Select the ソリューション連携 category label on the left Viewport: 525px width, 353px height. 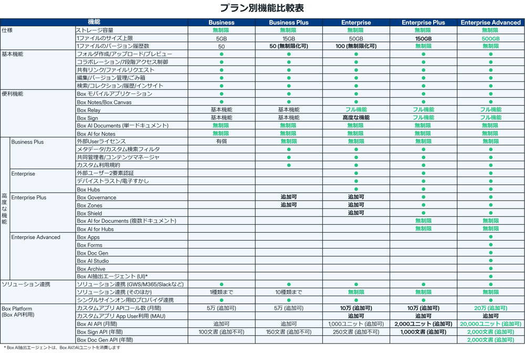pyautogui.click(x=26, y=284)
